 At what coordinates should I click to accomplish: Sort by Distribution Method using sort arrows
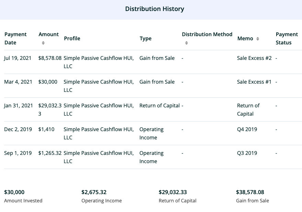click(x=187, y=43)
